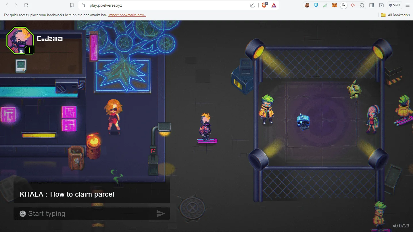Click the green spiked helmet head
413x232 pixels.
click(x=354, y=89)
